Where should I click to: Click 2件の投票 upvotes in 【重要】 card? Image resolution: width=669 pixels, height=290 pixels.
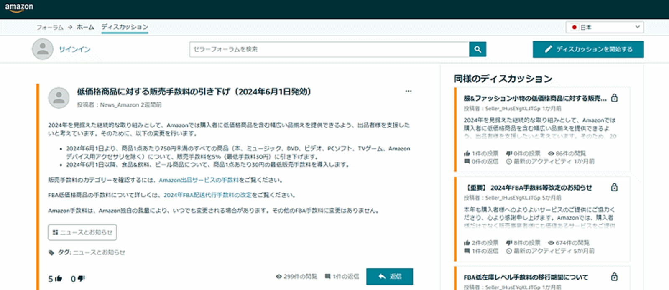point(481,243)
